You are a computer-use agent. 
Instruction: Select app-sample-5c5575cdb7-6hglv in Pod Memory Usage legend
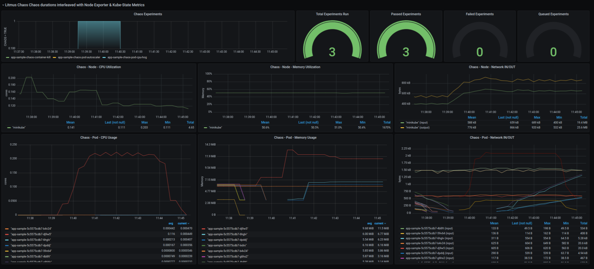click(x=227, y=234)
